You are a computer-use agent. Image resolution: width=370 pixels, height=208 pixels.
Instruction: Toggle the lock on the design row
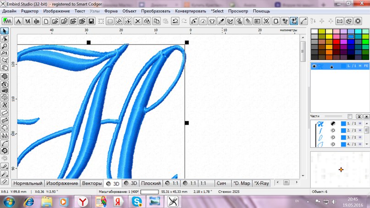[x=331, y=66]
